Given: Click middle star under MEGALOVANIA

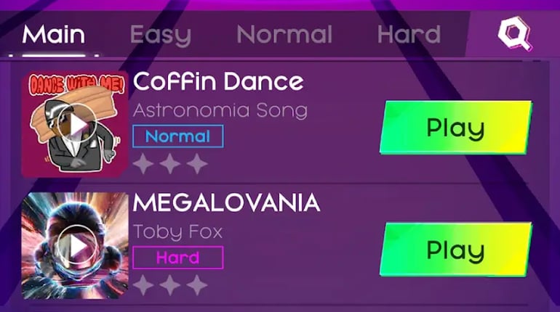Looking at the screenshot, I should tap(170, 284).
